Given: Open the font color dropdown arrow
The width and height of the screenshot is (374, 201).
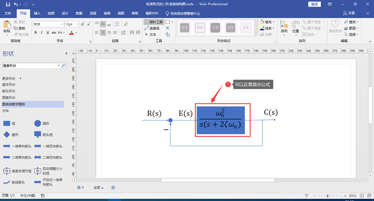Looking at the screenshot, I should (76, 33).
